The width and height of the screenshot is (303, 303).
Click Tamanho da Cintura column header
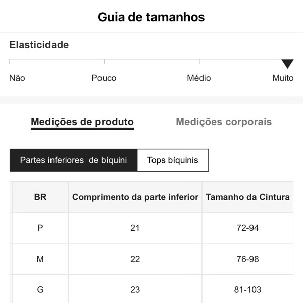pos(247,197)
